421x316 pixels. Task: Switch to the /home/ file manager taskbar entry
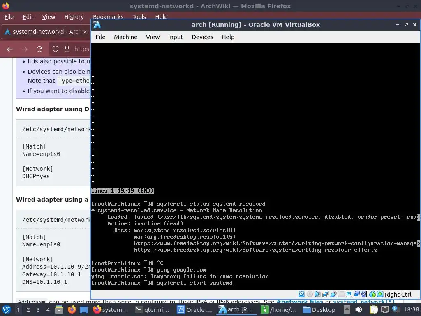click(x=279, y=309)
